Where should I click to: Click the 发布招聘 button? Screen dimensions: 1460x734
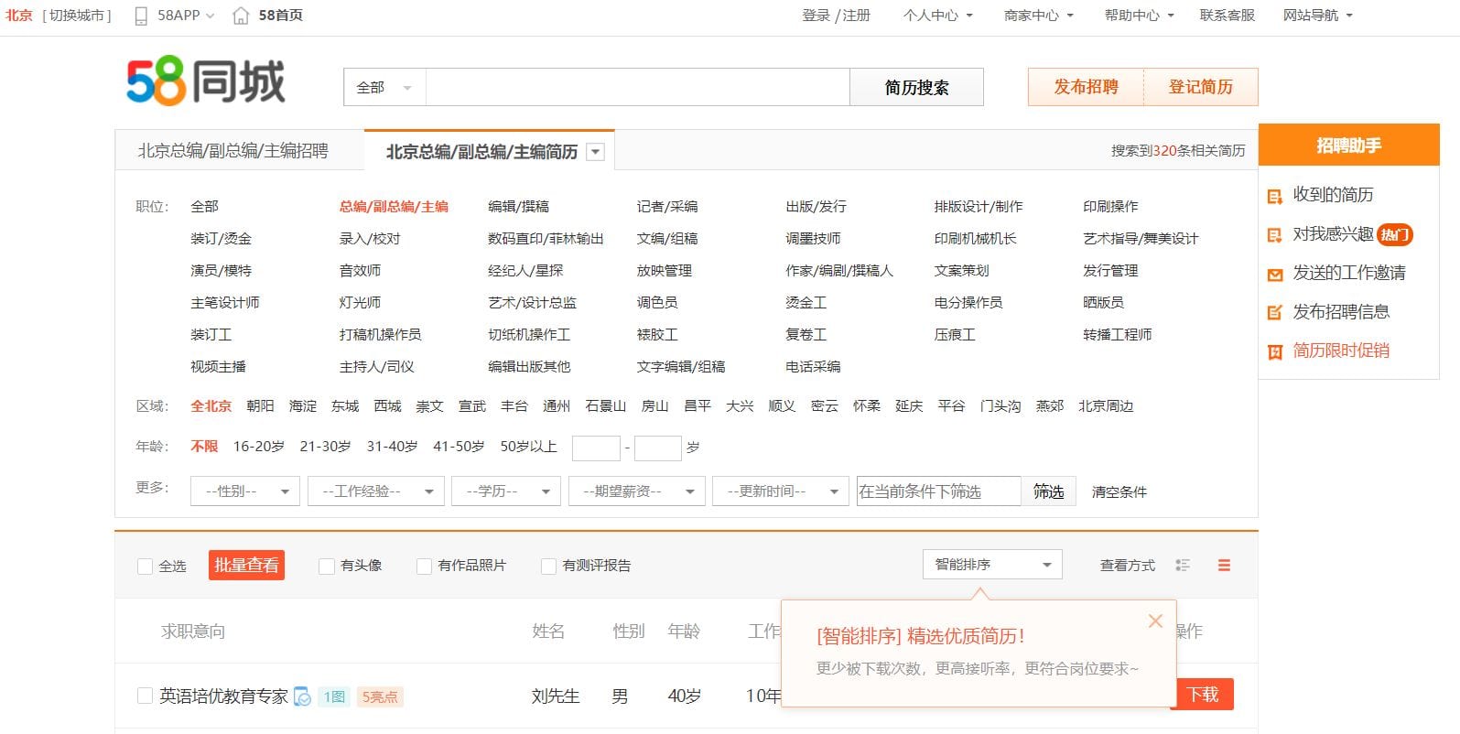1086,87
